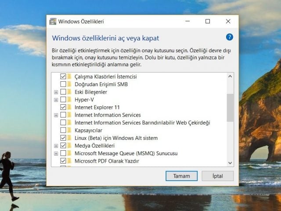The height and width of the screenshot is (211, 281).
Task: Select the Eski Bileşenler label
Action: 91,92
